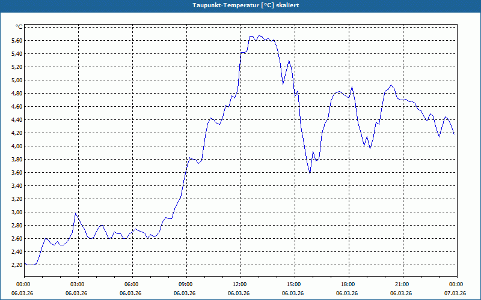The image size is (481, 300).
Task: Click the 06.03.26 date under 21:00
Action: 401,293
